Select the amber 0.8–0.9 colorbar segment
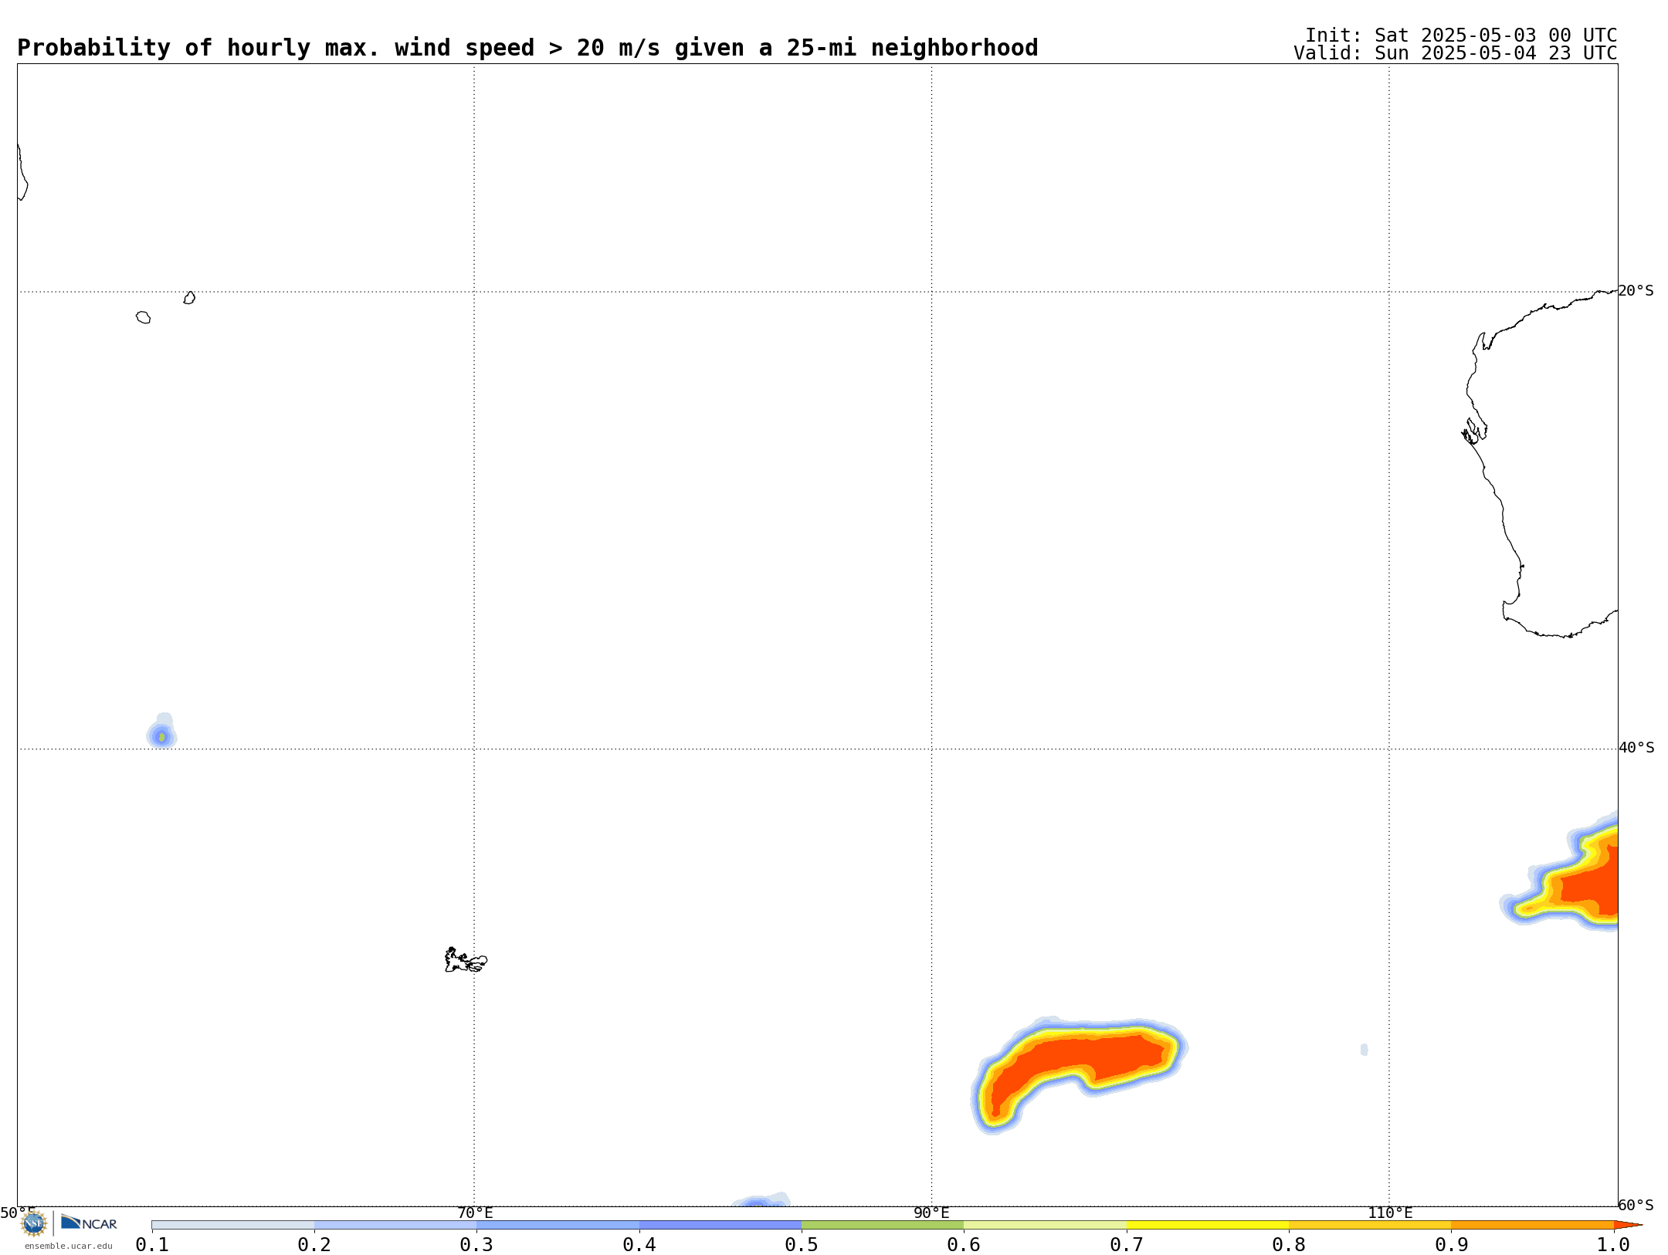The width and height of the screenshot is (1668, 1255). 1370,1225
